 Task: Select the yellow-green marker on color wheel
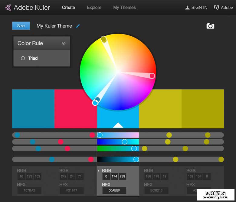(104, 39)
